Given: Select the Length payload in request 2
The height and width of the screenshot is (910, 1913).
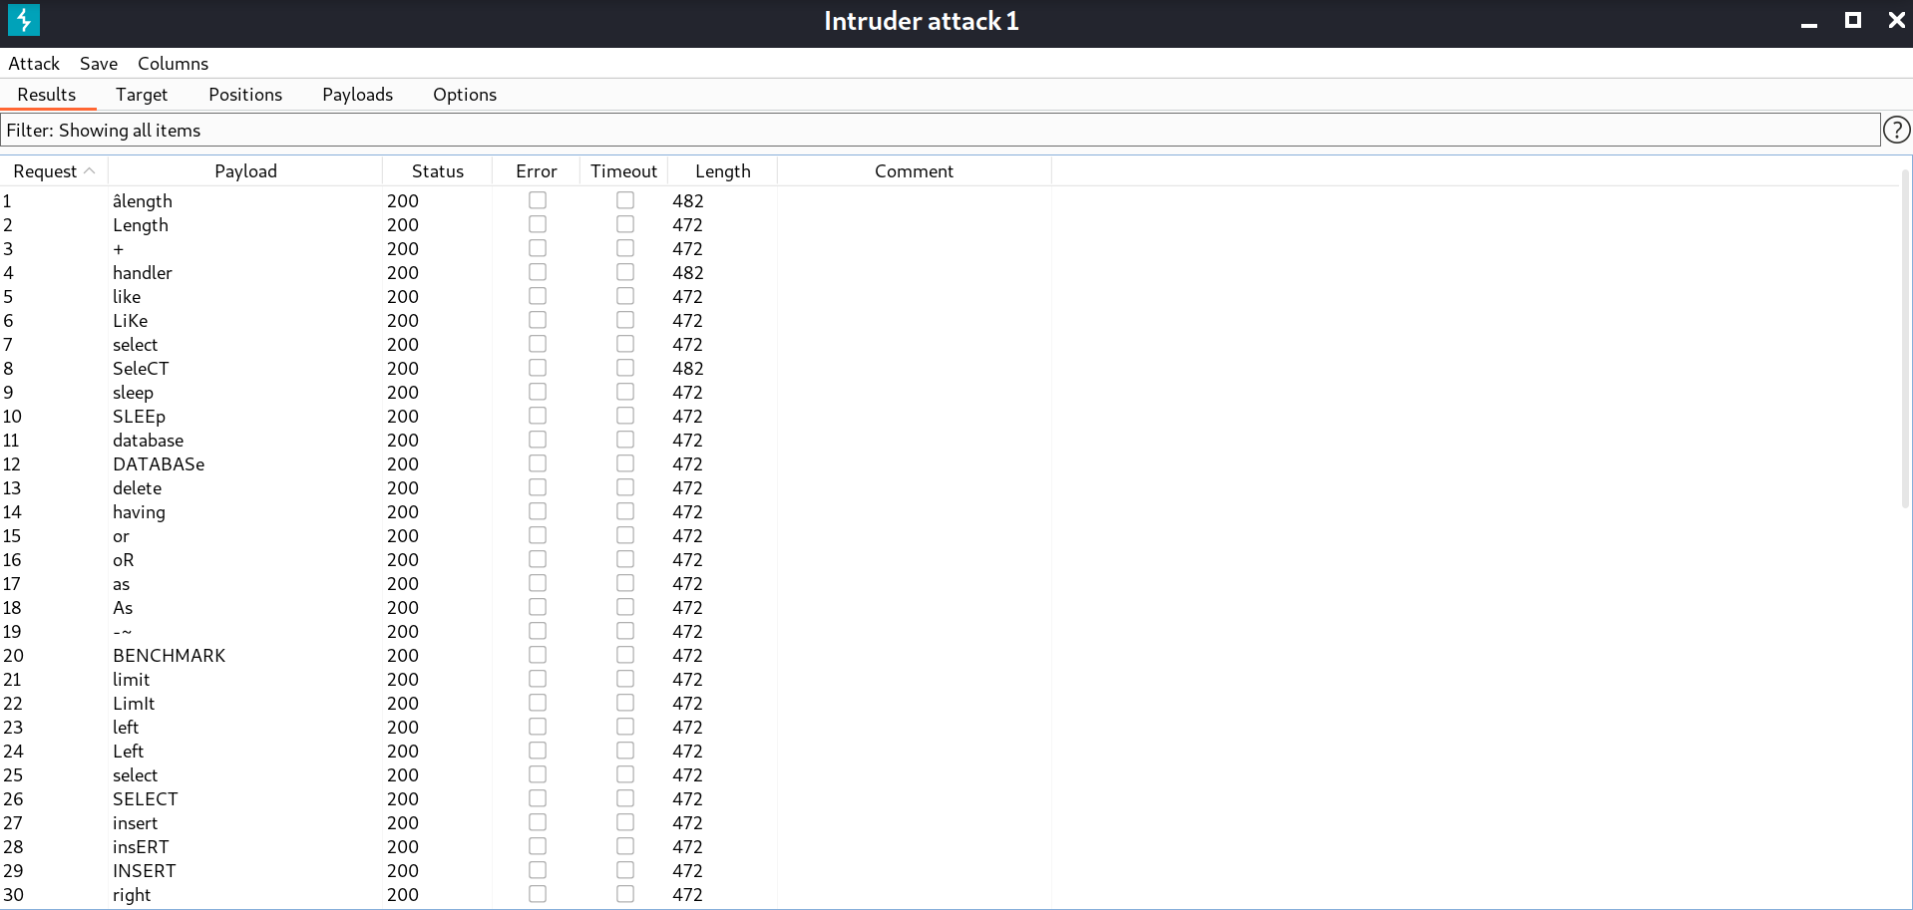Looking at the screenshot, I should pos(141,224).
